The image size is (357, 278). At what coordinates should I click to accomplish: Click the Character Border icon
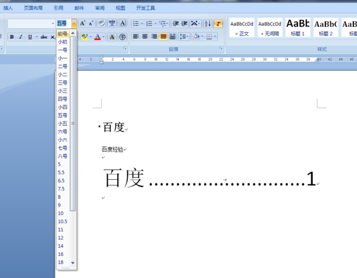[123, 23]
